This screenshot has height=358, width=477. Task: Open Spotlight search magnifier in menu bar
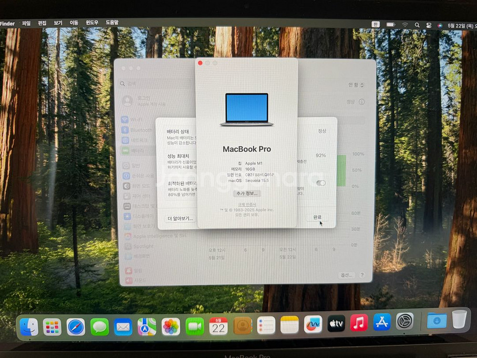click(x=417, y=25)
